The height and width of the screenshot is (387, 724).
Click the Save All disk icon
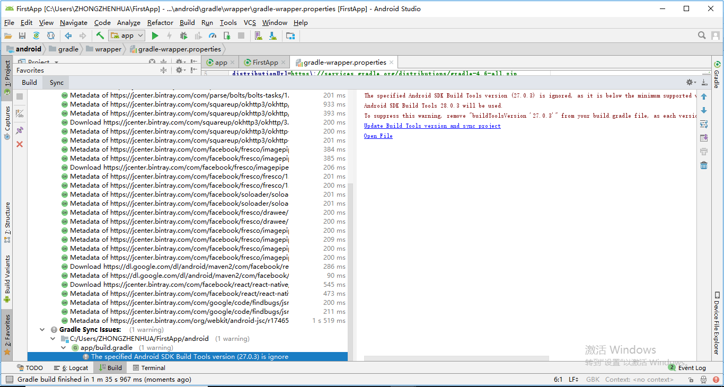point(22,36)
